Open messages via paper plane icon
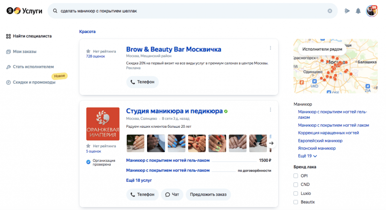The width and height of the screenshot is (386, 210). [347, 11]
